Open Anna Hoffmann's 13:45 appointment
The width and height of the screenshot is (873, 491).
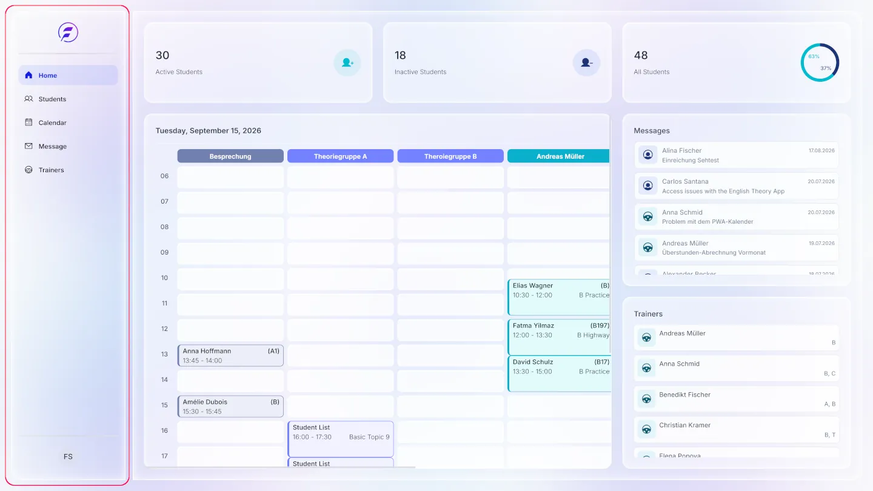[230, 356]
